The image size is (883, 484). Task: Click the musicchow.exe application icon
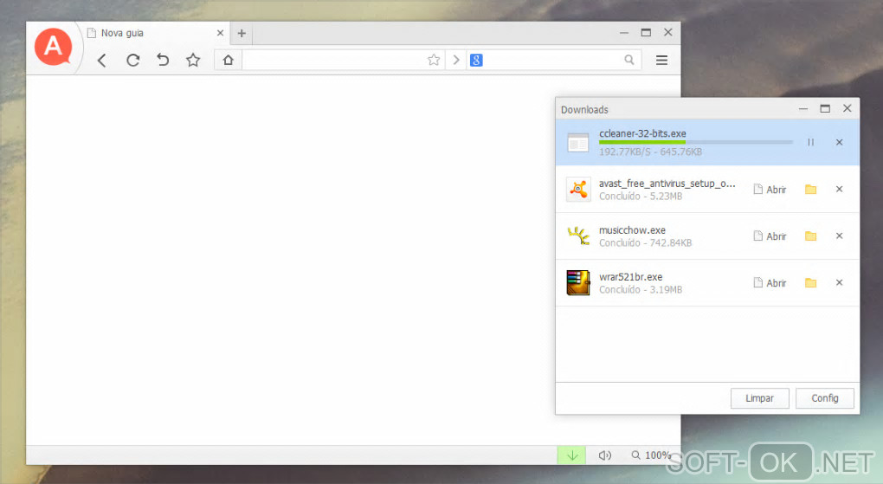point(577,236)
